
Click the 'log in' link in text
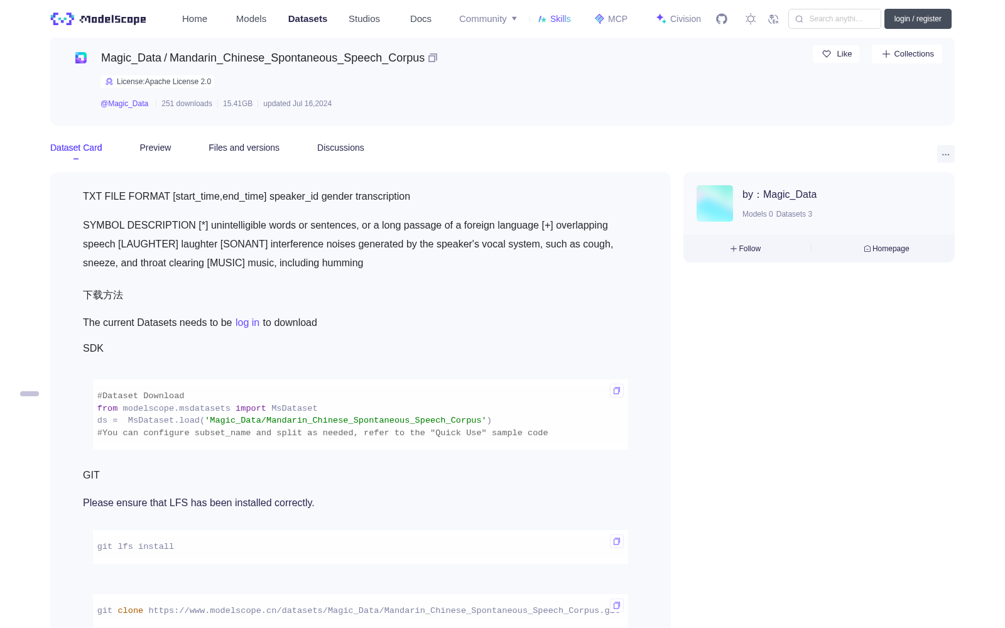pos(247,322)
